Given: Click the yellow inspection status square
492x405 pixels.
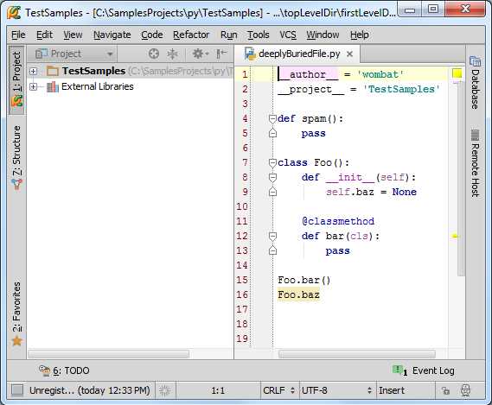Looking at the screenshot, I should coord(457,73).
